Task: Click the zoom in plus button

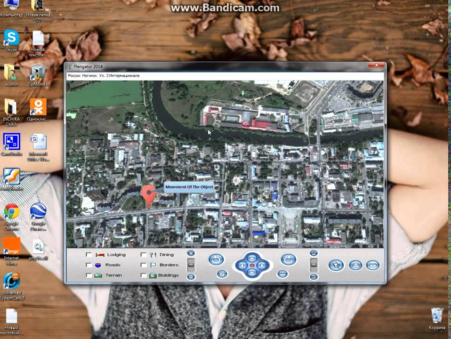Action: click(x=191, y=253)
